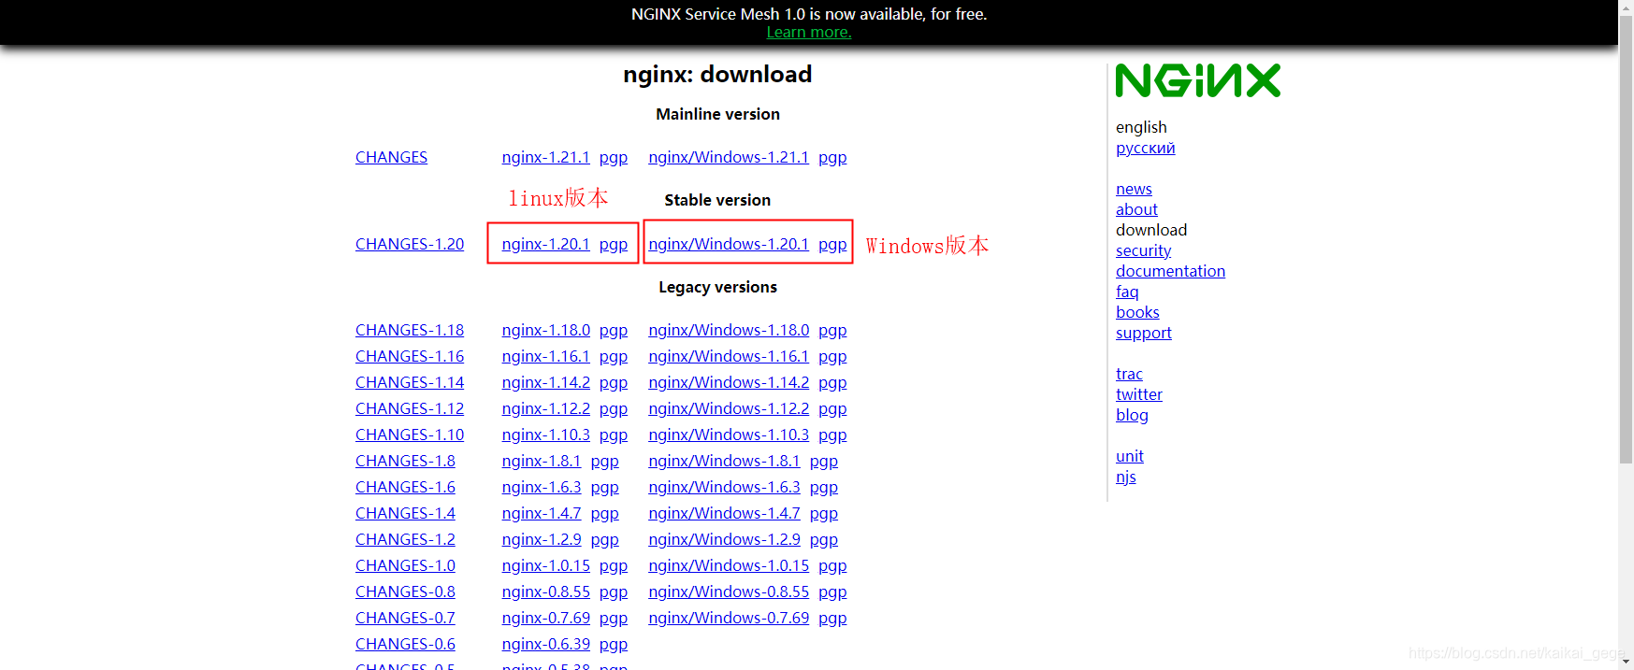Image resolution: width=1634 pixels, height=670 pixels.
Task: Open CHANGES-0.8 link
Action: (405, 592)
